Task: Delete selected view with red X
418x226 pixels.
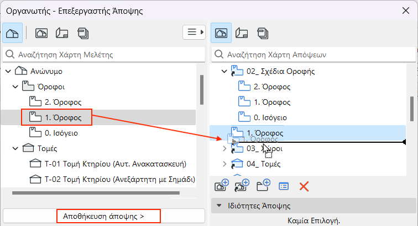Action: 304,186
